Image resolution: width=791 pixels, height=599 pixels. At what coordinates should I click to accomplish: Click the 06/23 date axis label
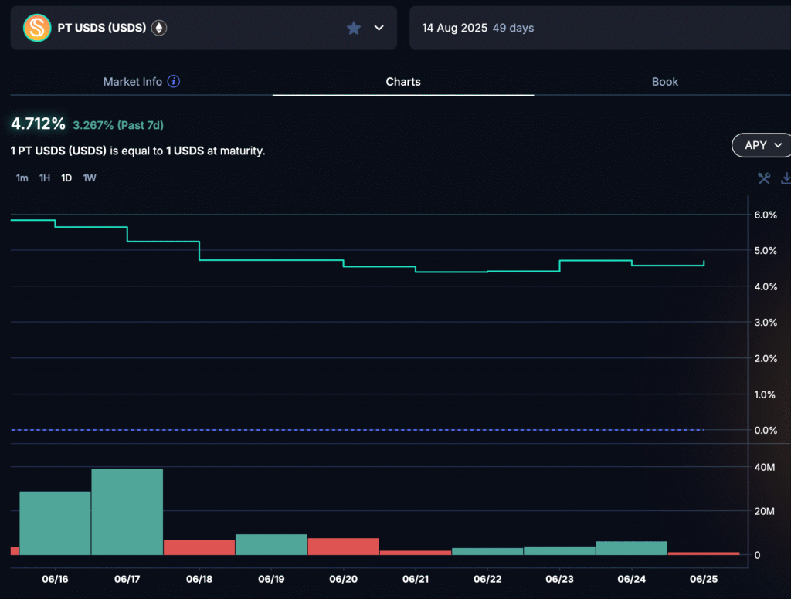[x=559, y=579]
